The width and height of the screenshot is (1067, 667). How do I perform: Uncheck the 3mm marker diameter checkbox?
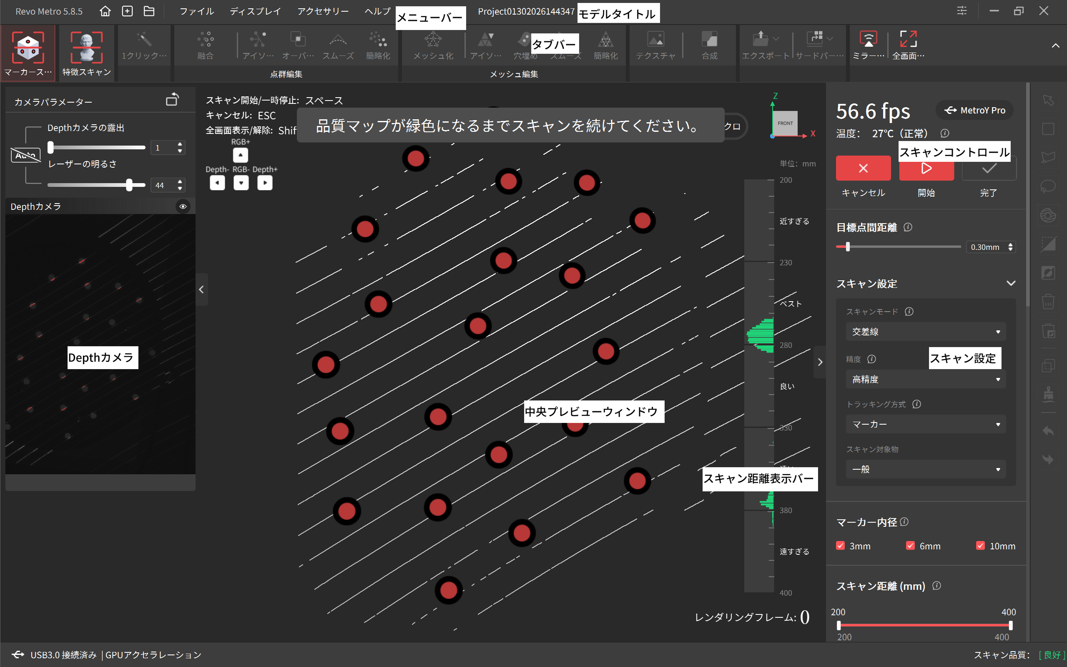[840, 546]
